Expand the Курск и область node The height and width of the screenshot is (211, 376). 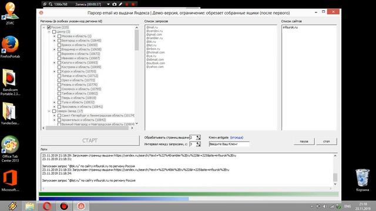tap(55, 72)
